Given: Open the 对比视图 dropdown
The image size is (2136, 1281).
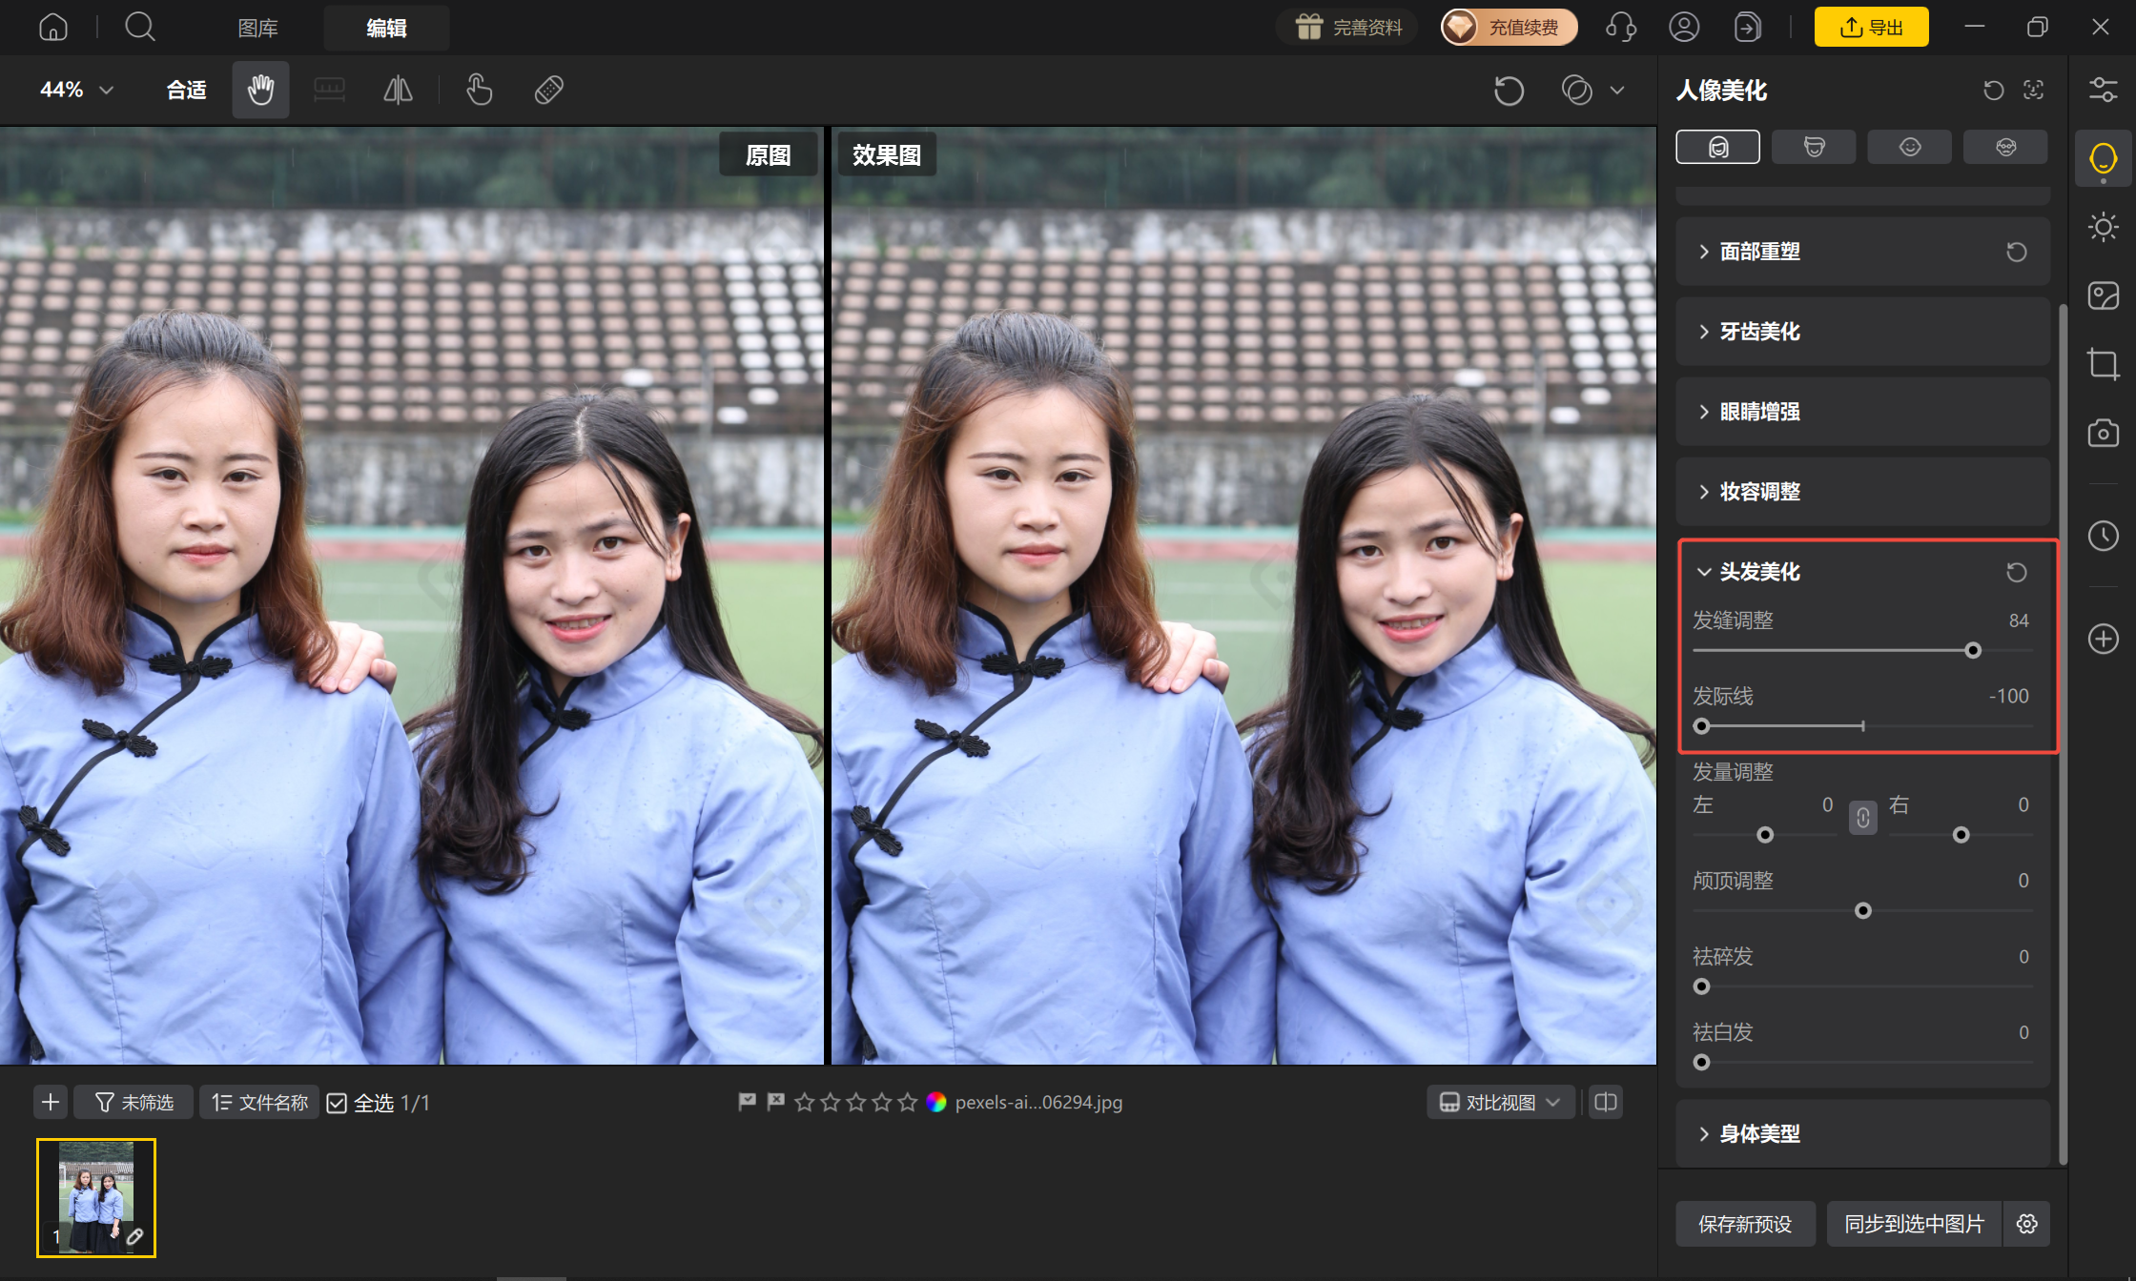Looking at the screenshot, I should [1500, 1102].
